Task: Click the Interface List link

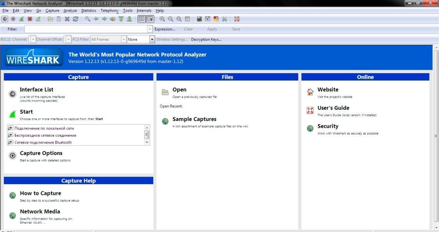Action: pyautogui.click(x=36, y=90)
